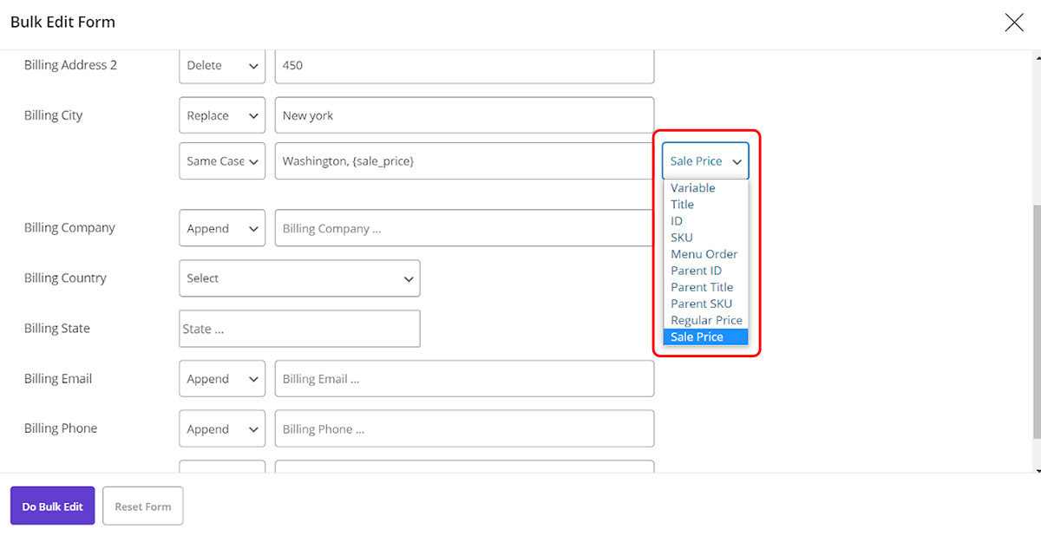Open the Billing Email Append dropdown
The image size is (1041, 536).
point(222,379)
